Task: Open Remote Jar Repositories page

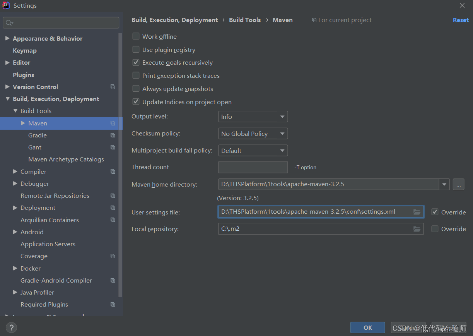Action: 55,195
